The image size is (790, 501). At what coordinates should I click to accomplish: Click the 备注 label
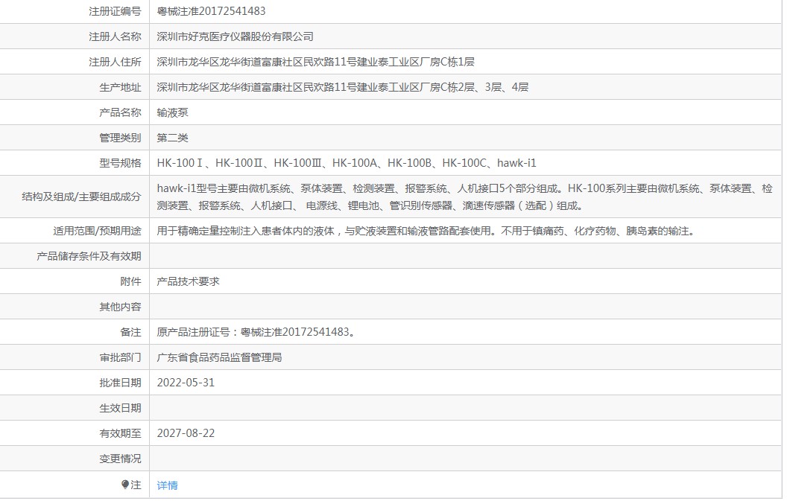pos(130,332)
